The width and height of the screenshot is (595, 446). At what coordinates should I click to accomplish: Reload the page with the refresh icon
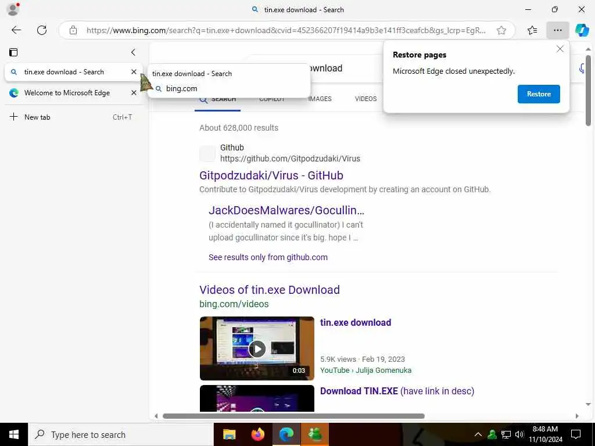(42, 30)
